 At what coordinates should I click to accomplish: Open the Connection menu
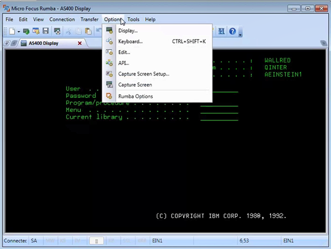(x=62, y=19)
